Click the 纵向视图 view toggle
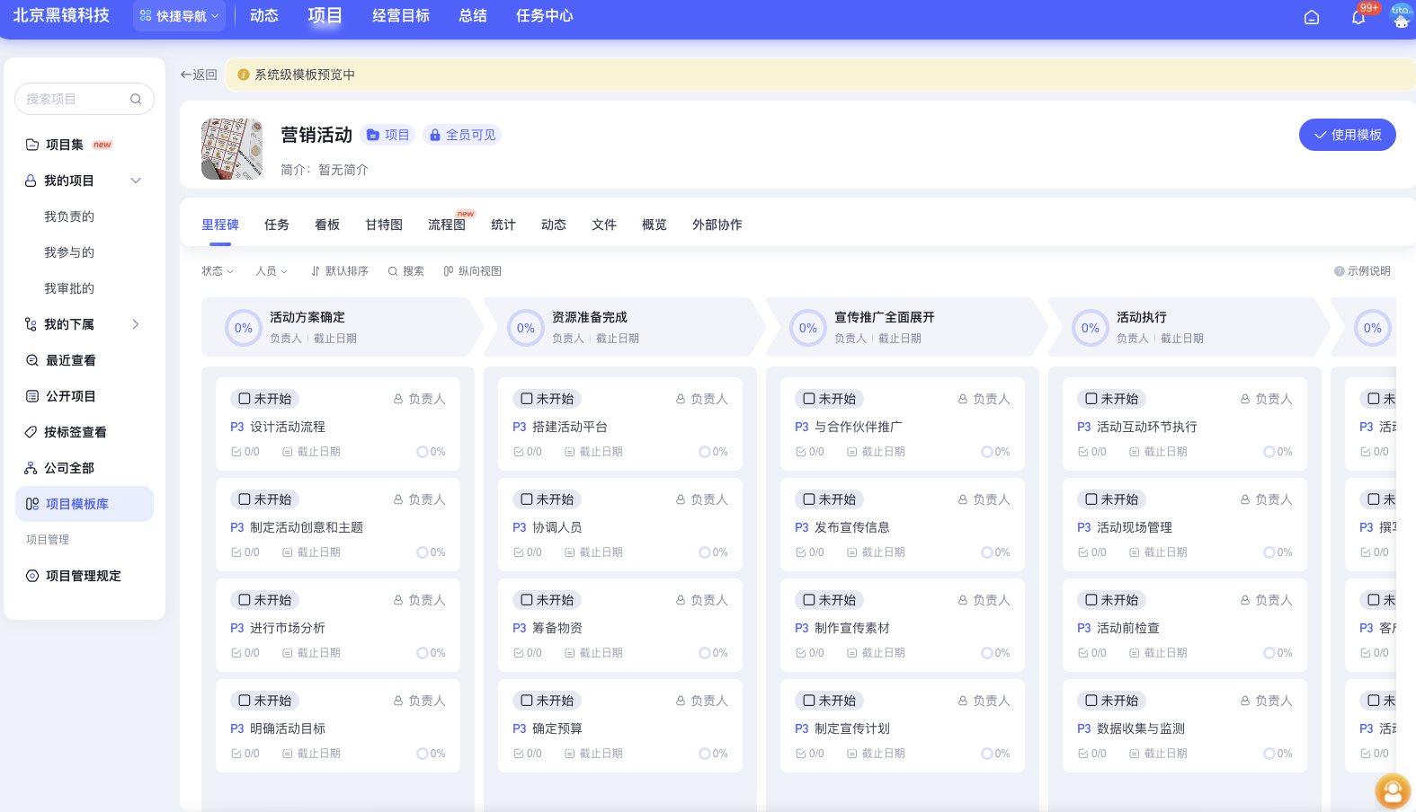This screenshot has height=812, width=1416. coord(472,271)
